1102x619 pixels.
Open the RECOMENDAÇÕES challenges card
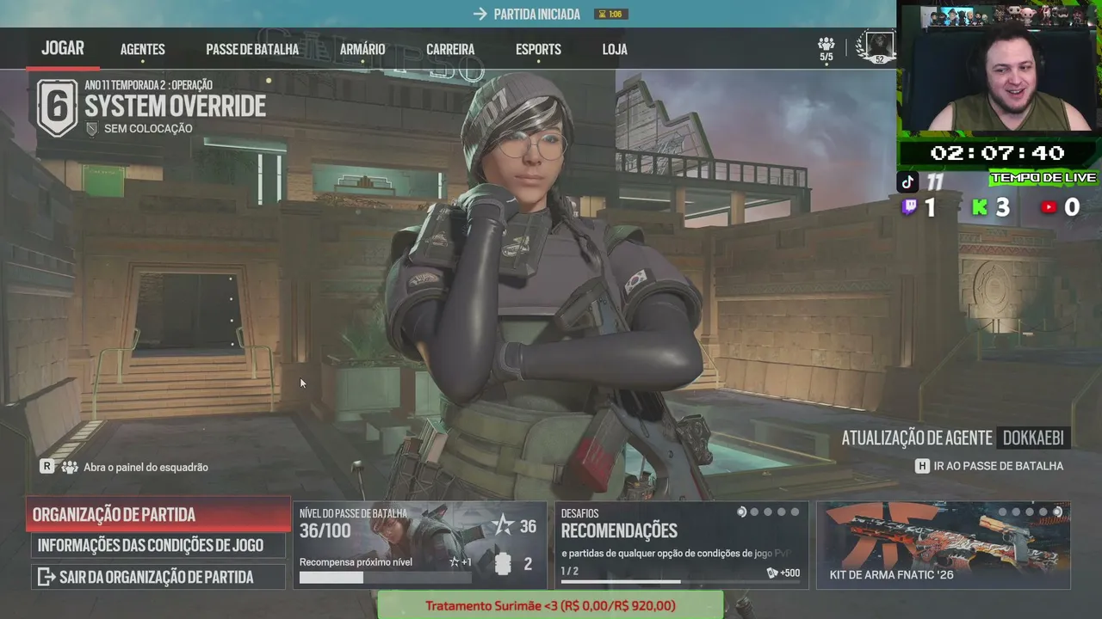[x=681, y=545]
